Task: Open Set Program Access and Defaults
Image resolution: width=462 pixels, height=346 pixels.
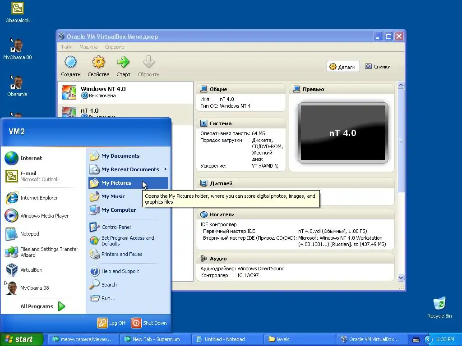Action: [128, 241]
